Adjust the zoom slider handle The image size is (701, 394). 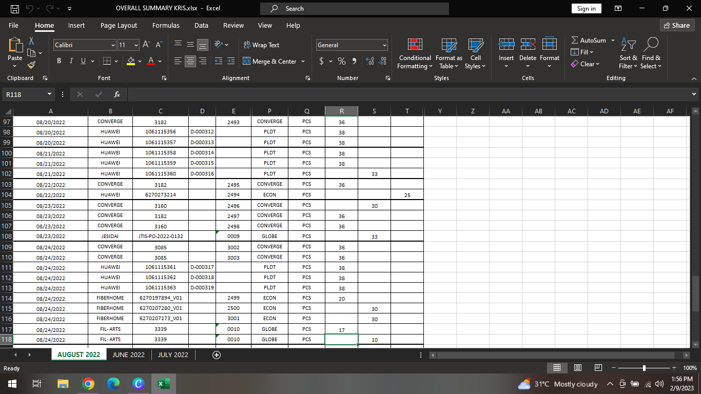point(644,368)
